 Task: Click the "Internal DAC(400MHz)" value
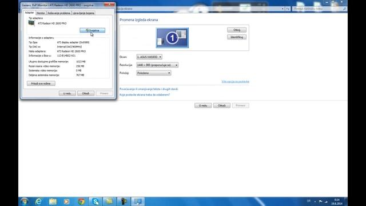[69, 47]
